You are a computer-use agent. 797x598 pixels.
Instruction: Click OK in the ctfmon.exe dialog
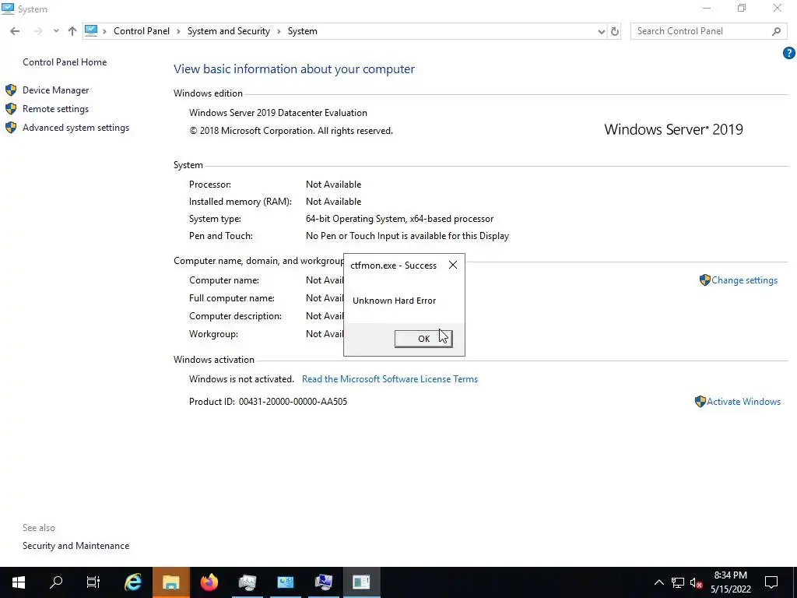(x=423, y=339)
